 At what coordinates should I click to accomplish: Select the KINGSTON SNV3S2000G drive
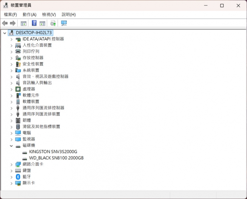[53, 152]
